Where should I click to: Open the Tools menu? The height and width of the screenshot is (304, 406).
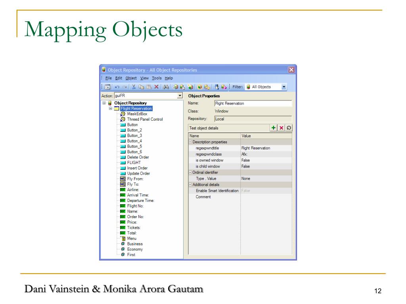pos(156,78)
